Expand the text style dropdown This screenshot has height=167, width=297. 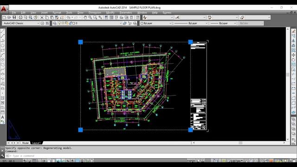172,18
